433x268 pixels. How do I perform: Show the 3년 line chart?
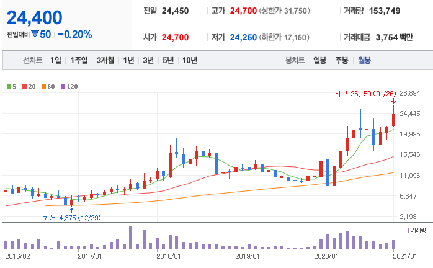tap(148, 60)
